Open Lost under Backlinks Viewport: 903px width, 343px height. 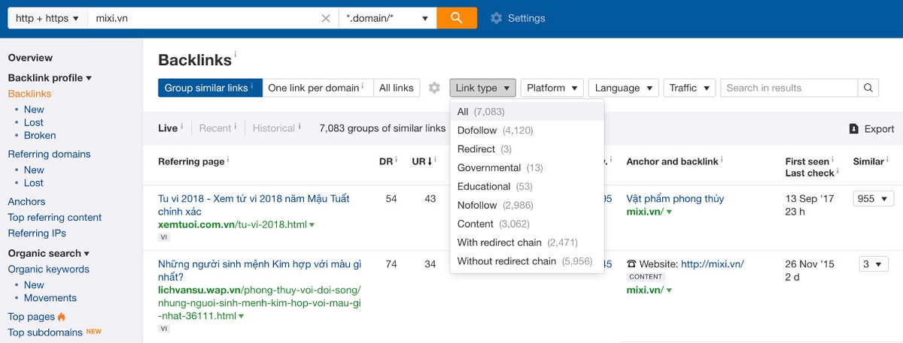click(x=34, y=122)
